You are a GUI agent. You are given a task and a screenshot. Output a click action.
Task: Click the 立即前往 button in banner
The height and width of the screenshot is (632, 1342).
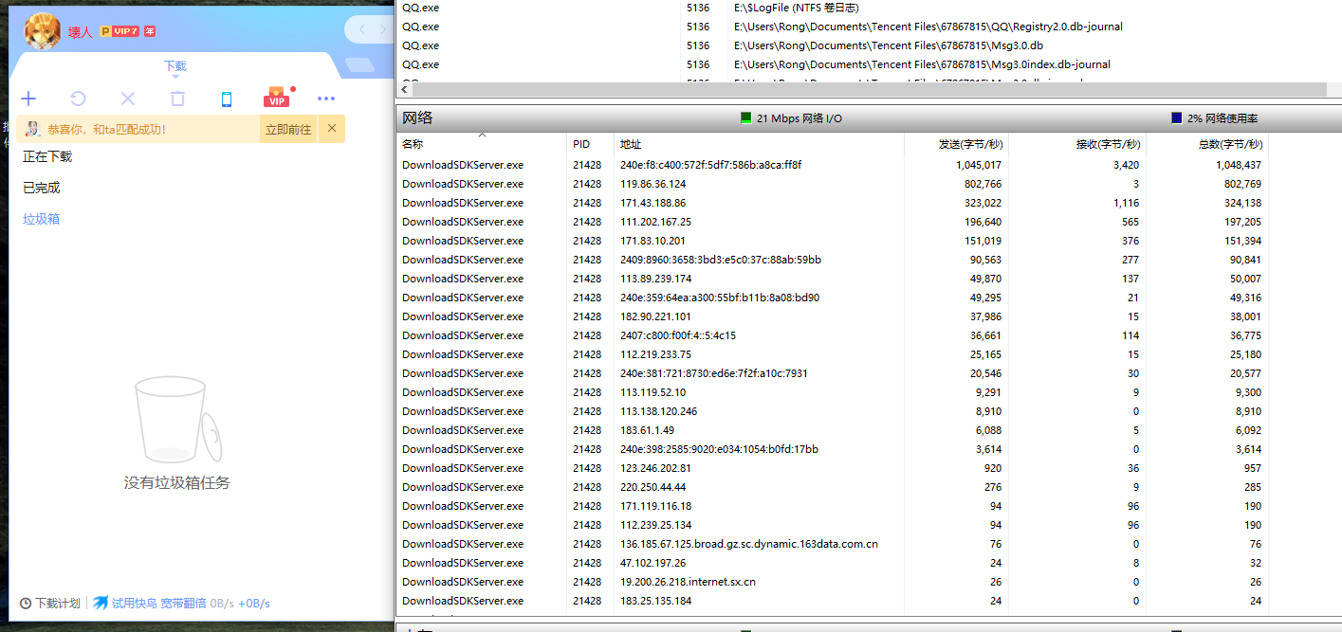[288, 130]
